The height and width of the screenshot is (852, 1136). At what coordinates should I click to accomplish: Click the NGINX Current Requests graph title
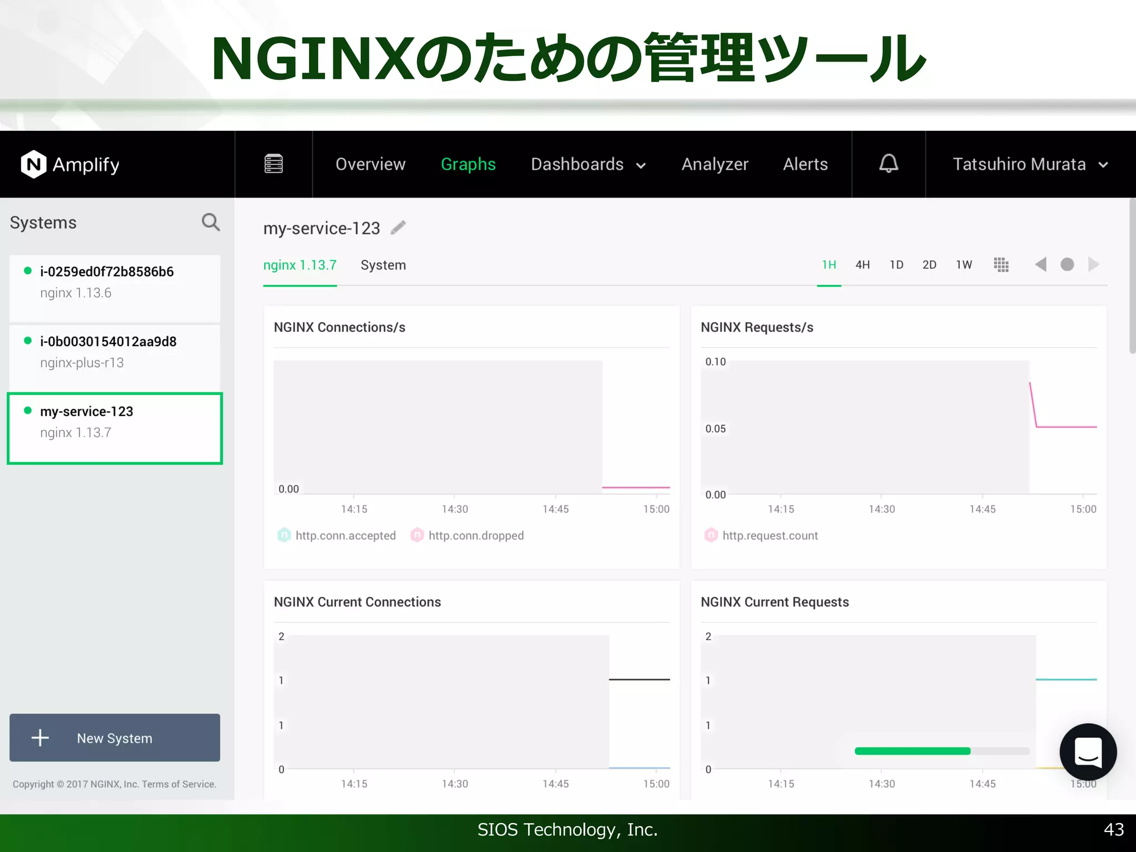774,602
